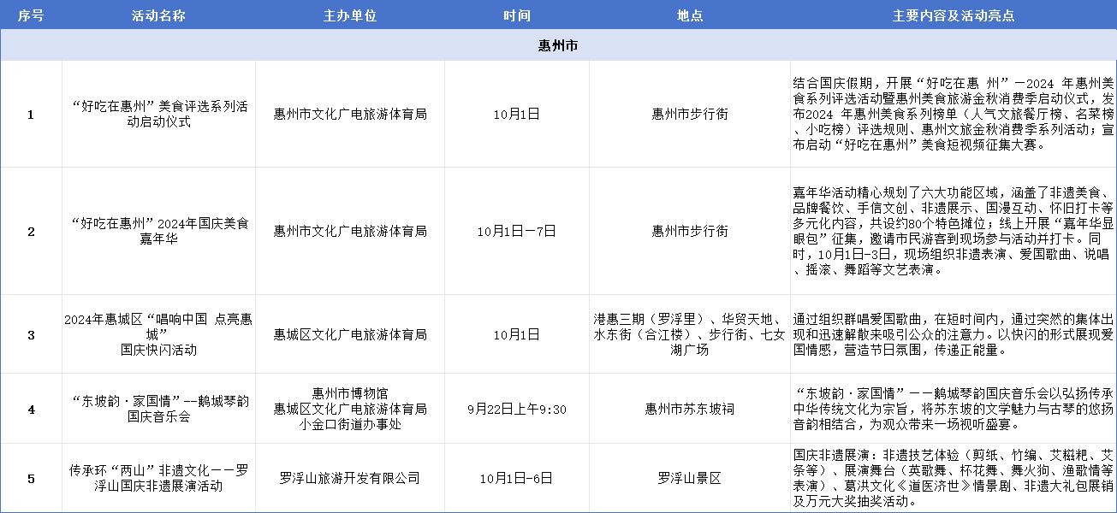Select the 罗浮山旅游开发有限公司 organizer cell
The height and width of the screenshot is (513, 1117).
(350, 478)
